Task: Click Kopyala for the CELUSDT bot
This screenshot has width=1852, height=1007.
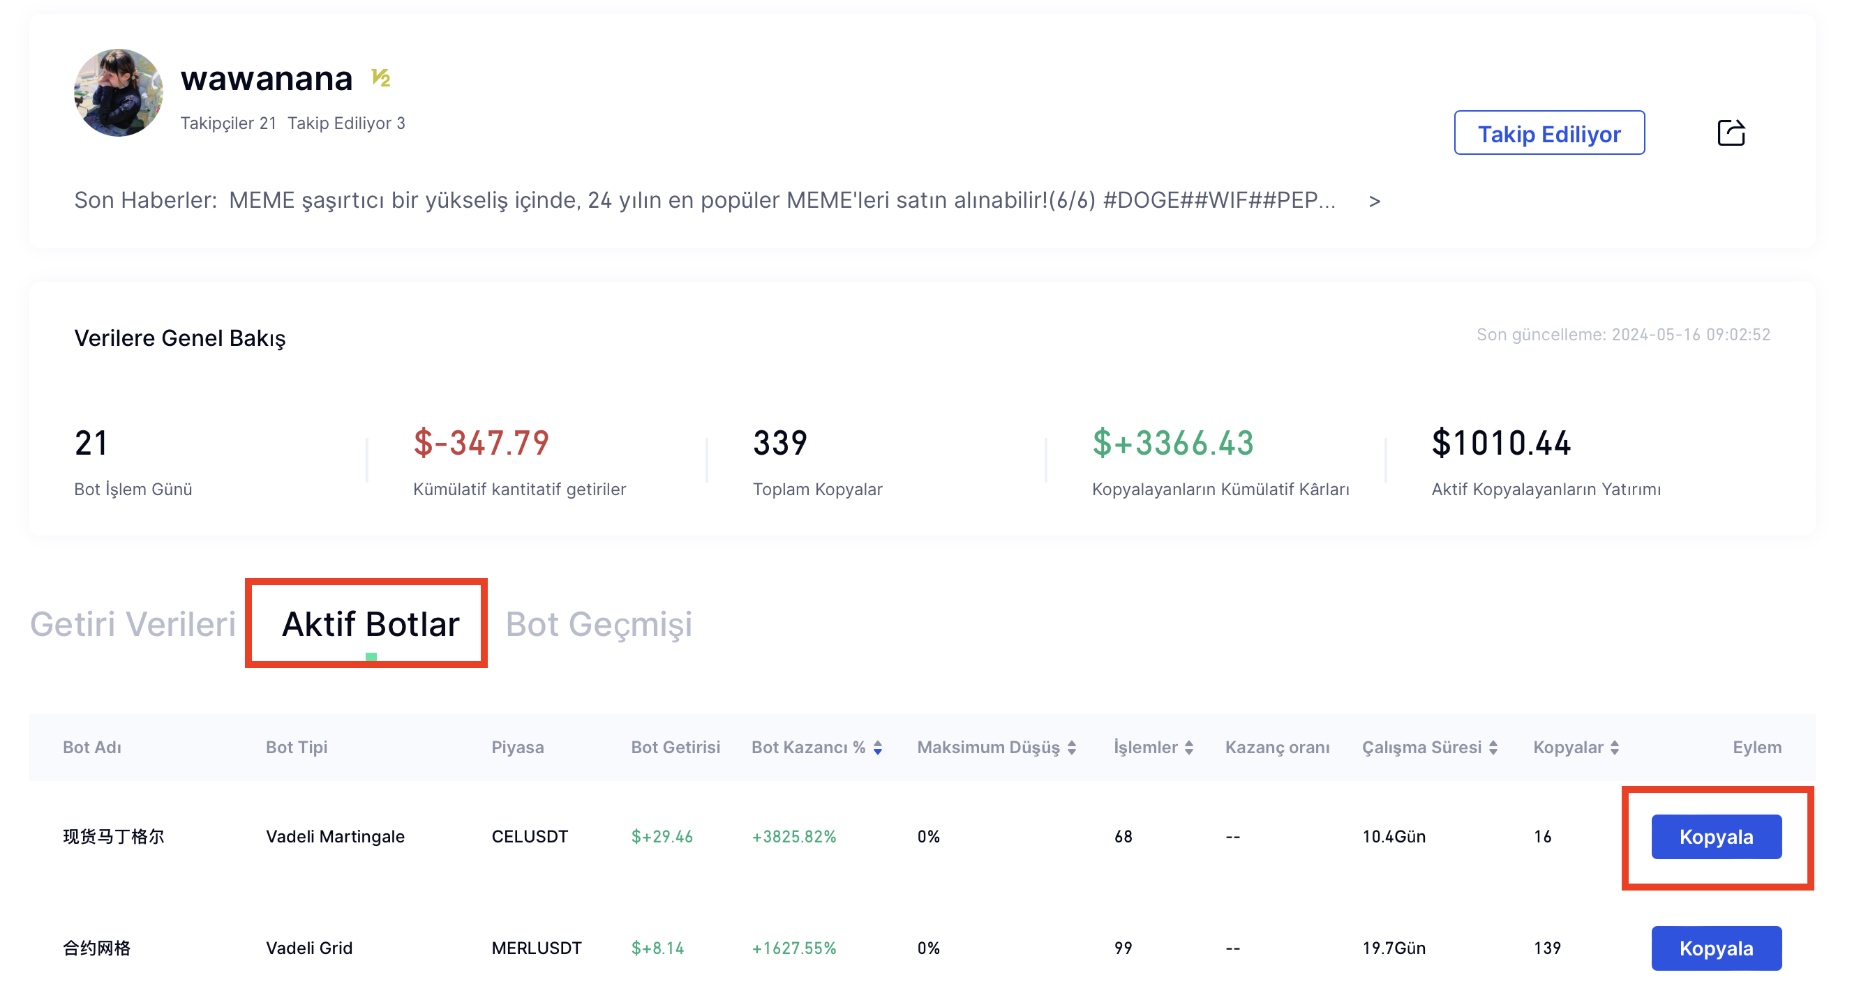Action: [1715, 837]
